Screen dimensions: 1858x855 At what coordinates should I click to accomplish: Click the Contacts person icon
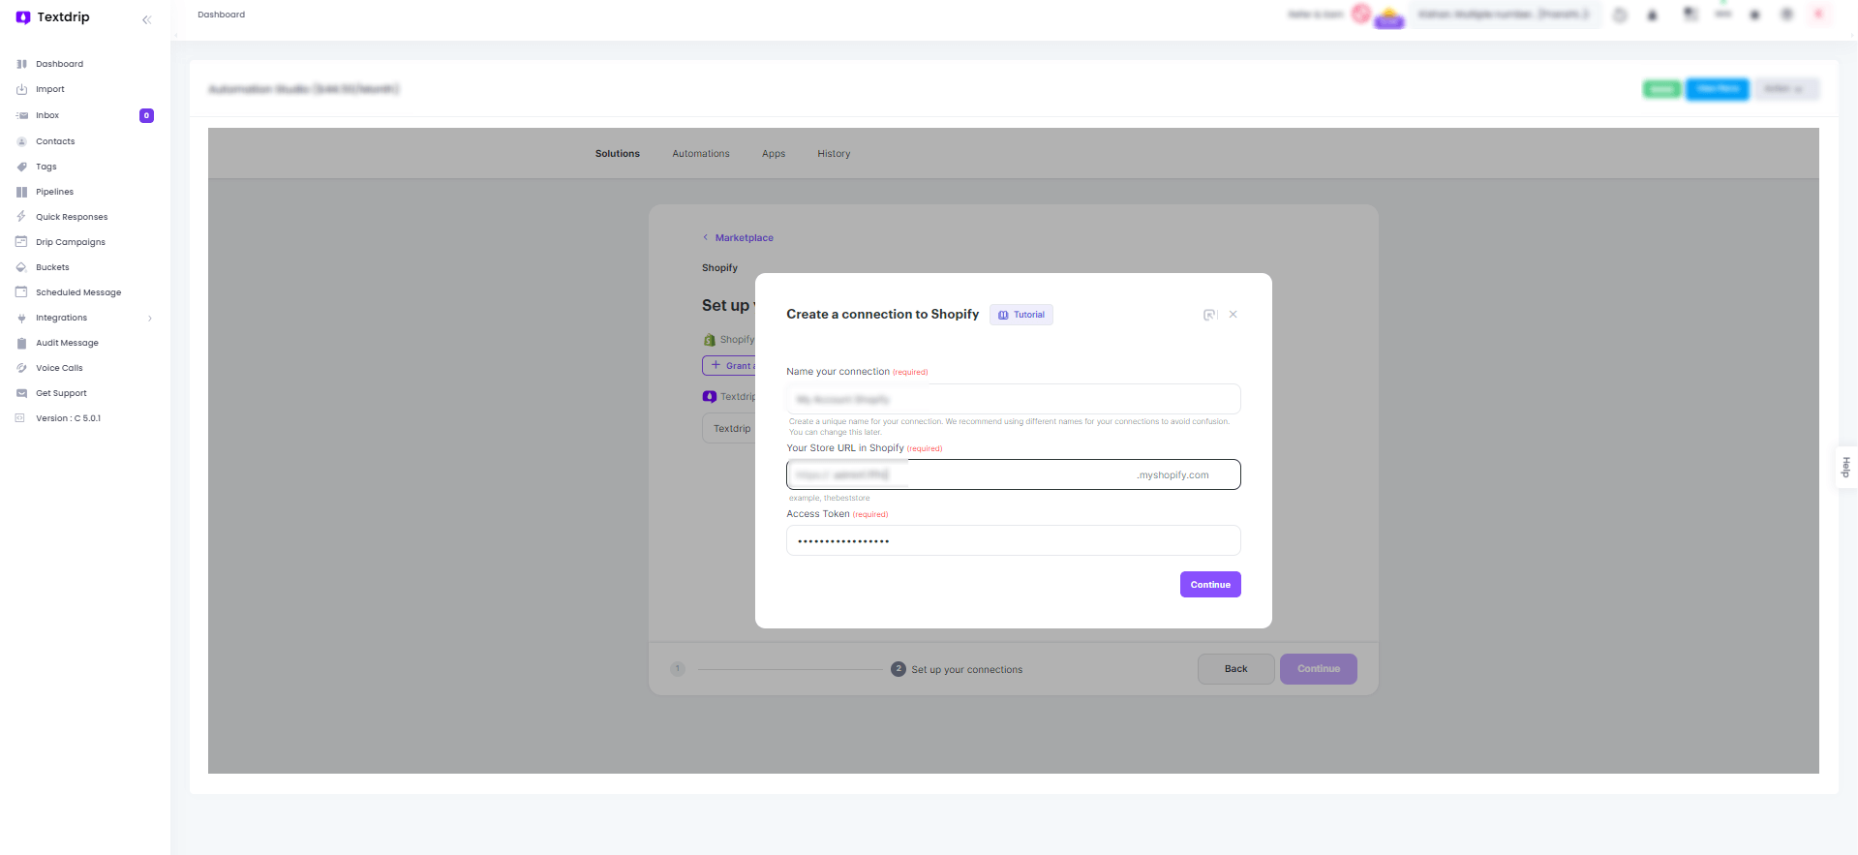(21, 141)
